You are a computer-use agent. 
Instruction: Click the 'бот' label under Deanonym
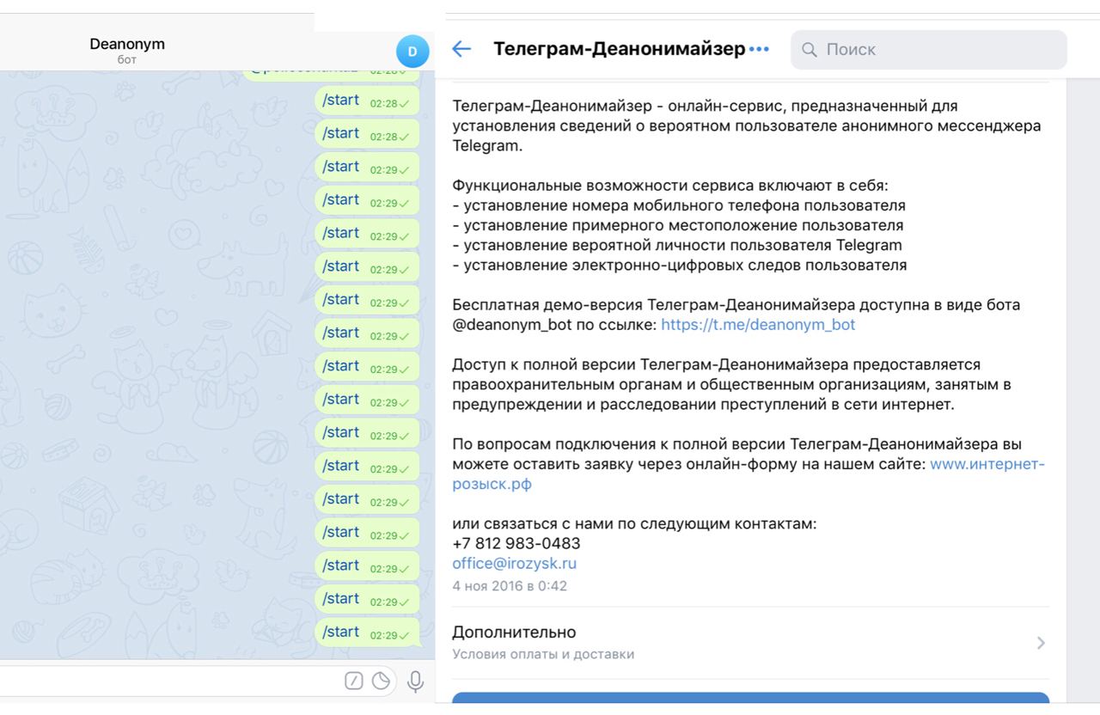[x=127, y=60]
